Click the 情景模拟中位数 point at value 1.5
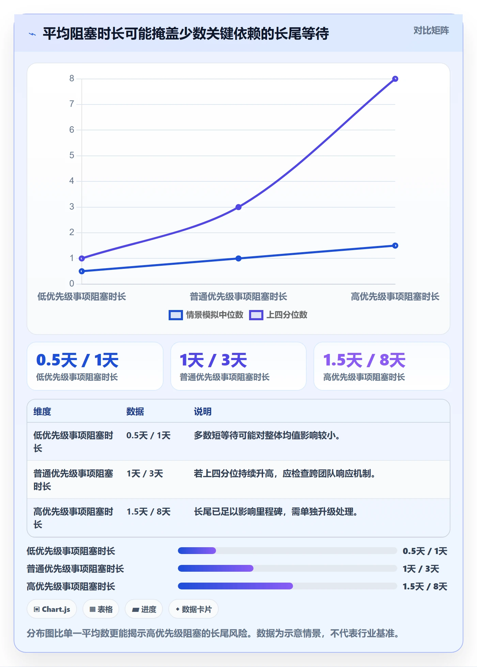 pyautogui.click(x=395, y=246)
